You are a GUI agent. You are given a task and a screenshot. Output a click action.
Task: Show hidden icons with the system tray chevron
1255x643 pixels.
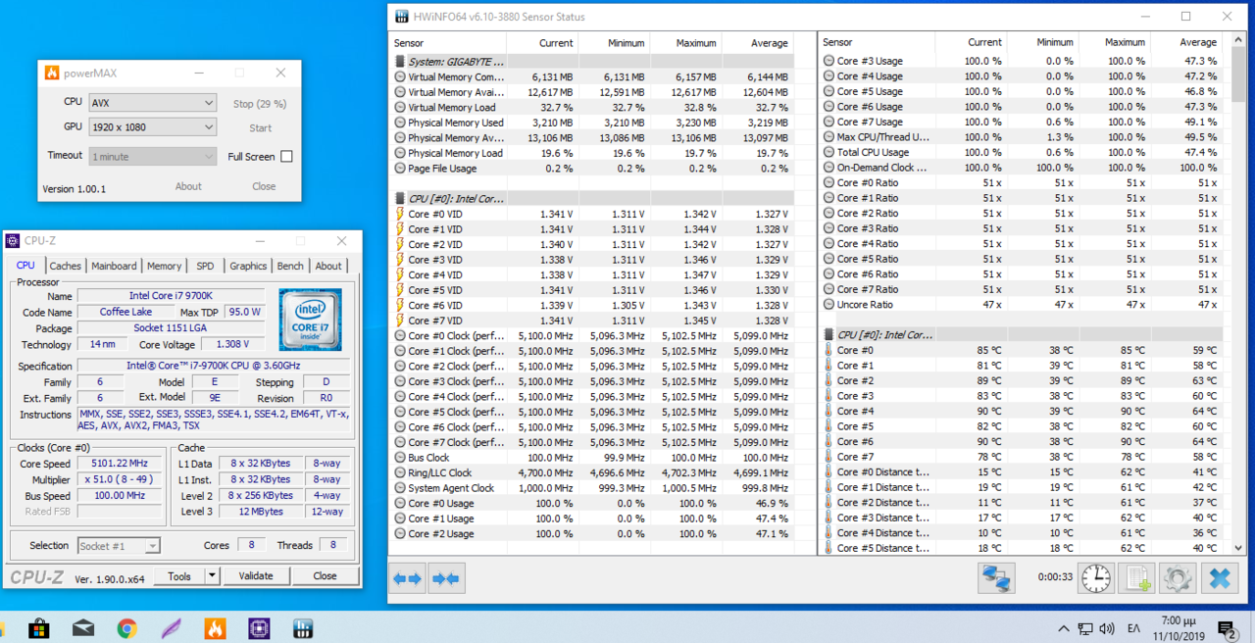tap(1064, 628)
